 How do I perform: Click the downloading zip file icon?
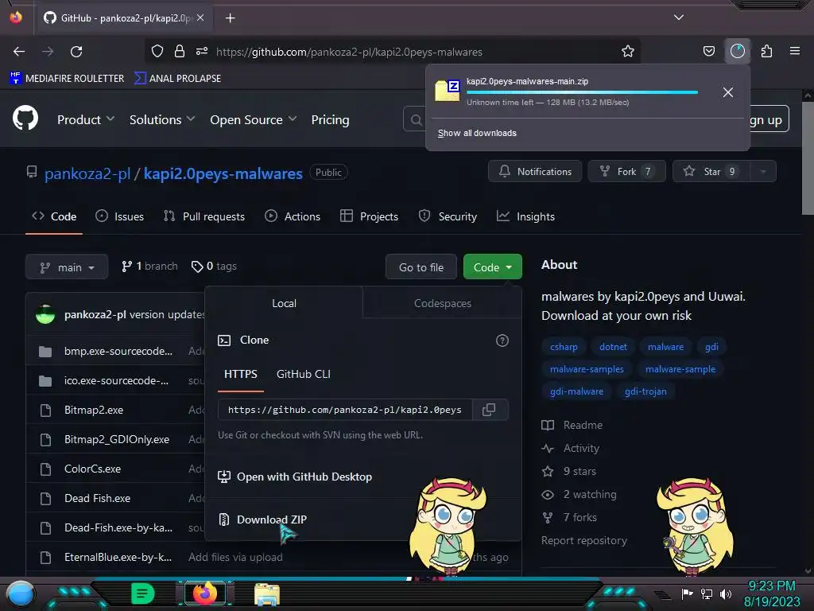coord(448,91)
